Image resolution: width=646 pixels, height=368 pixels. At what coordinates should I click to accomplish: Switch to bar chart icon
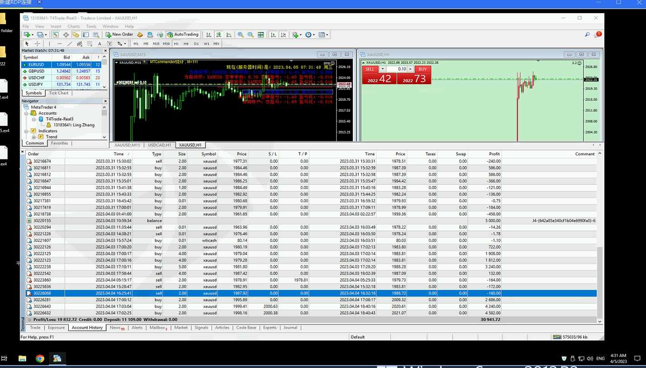click(208, 34)
